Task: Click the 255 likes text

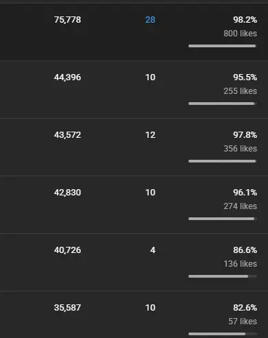Action: [x=240, y=91]
